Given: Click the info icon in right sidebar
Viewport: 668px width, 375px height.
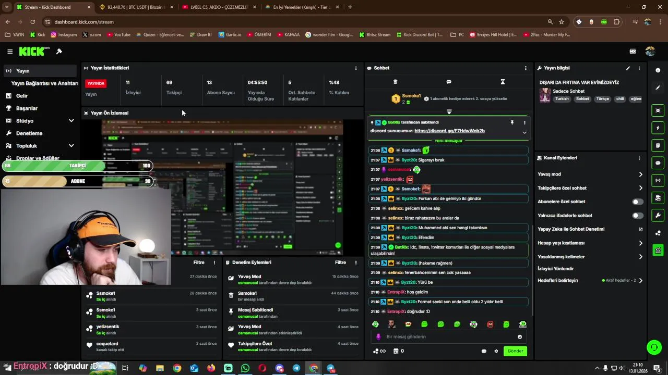Looking at the screenshot, I should click(658, 70).
